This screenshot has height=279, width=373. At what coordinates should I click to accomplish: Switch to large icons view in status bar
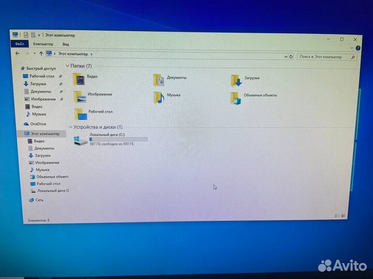tap(343, 215)
